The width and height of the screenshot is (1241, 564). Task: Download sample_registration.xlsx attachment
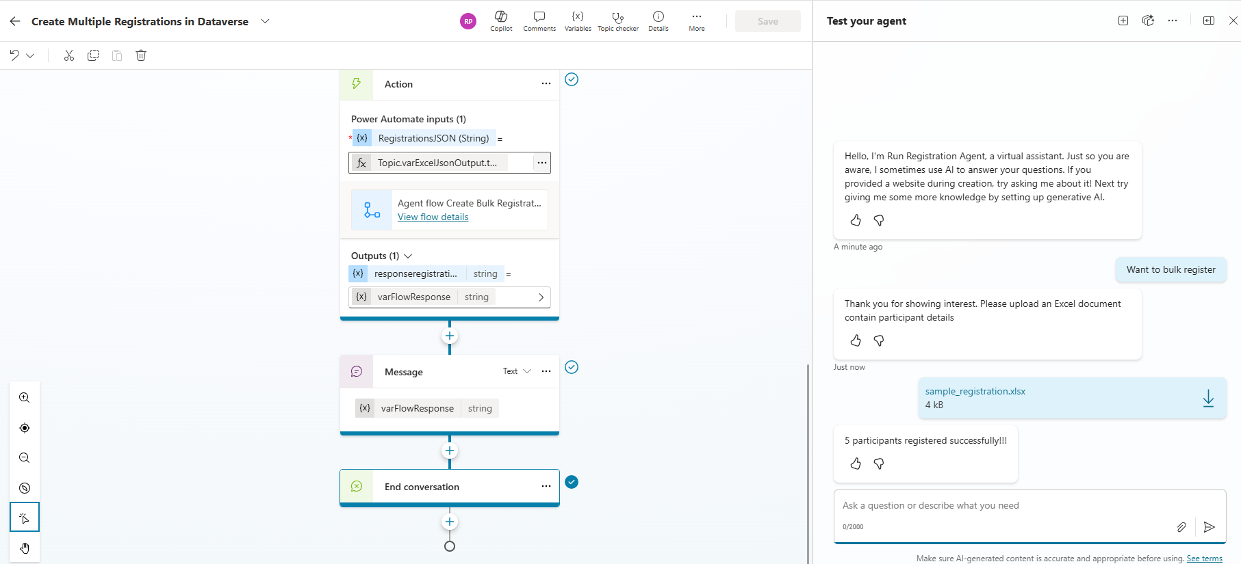[1208, 398]
